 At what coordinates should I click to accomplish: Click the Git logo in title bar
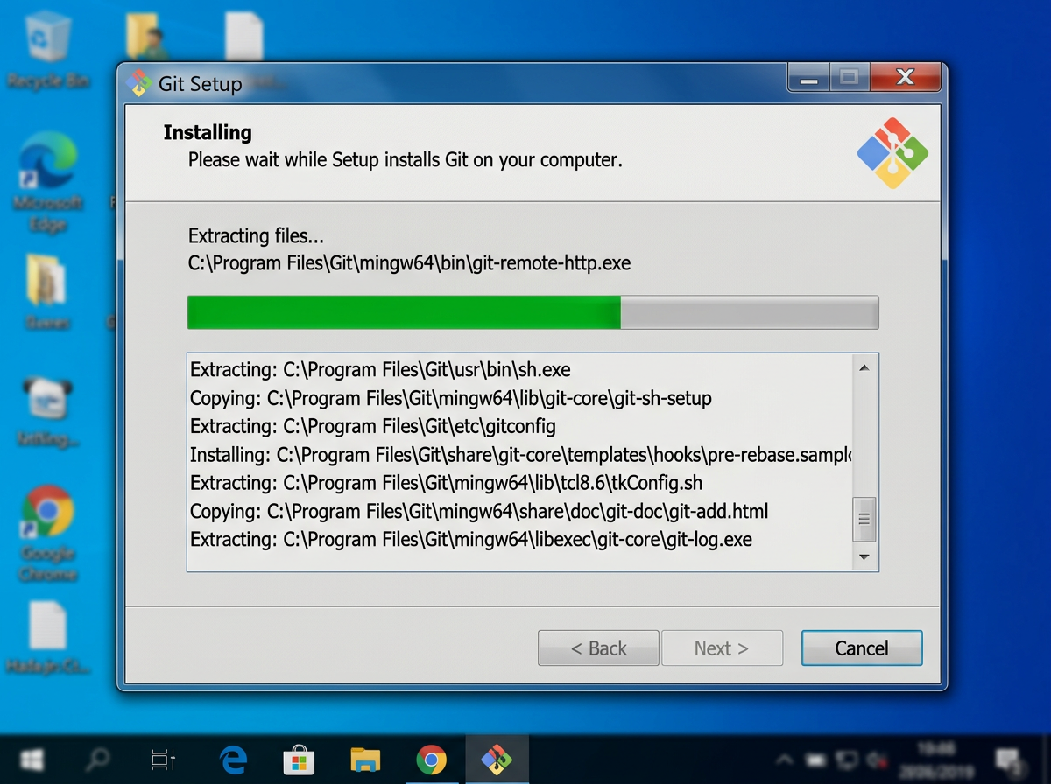click(x=139, y=83)
